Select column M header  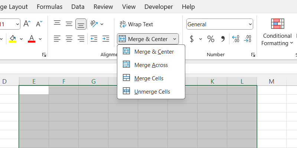(x=271, y=81)
